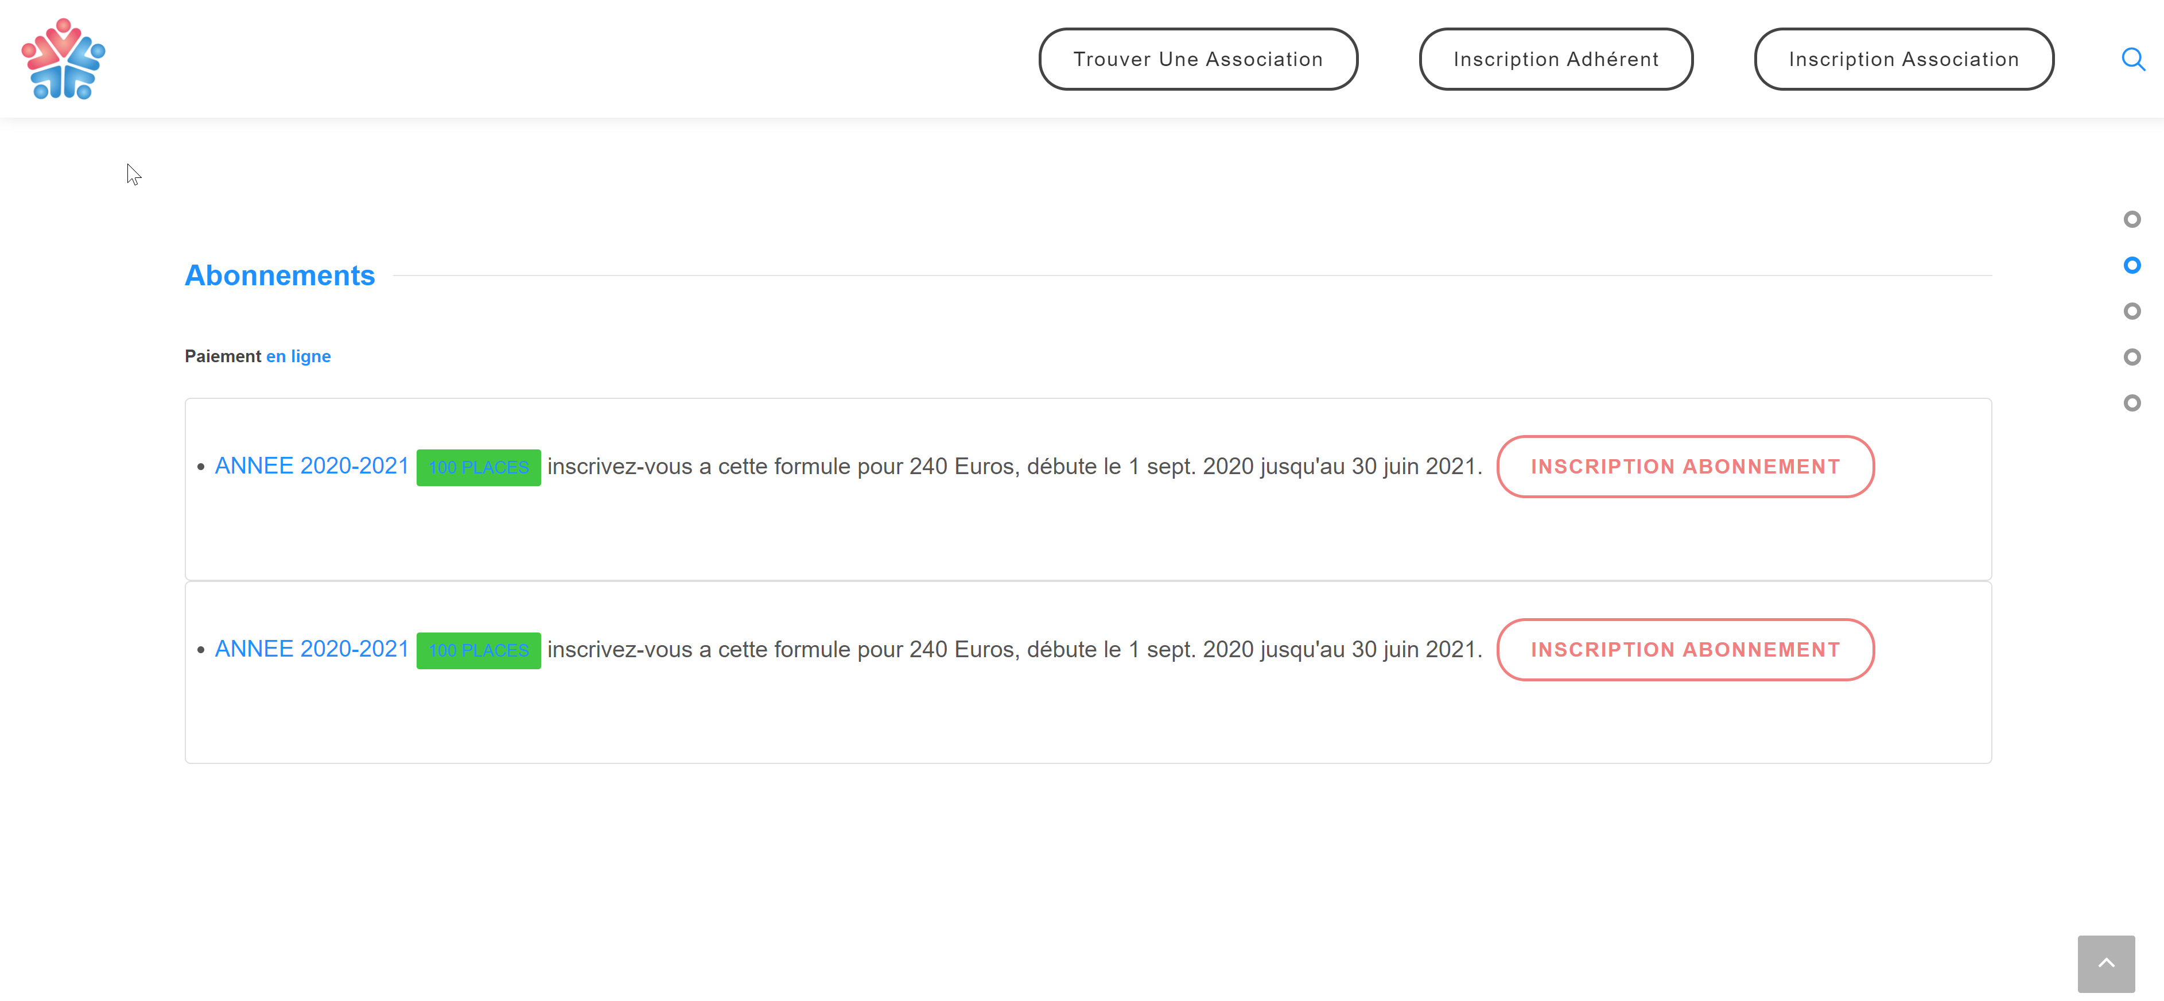Click first INSCRIPTION ABONNEMENT button
This screenshot has height=1001, width=2164.
pos(1684,467)
